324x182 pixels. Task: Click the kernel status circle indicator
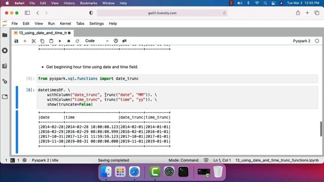pyautogui.click(x=317, y=41)
